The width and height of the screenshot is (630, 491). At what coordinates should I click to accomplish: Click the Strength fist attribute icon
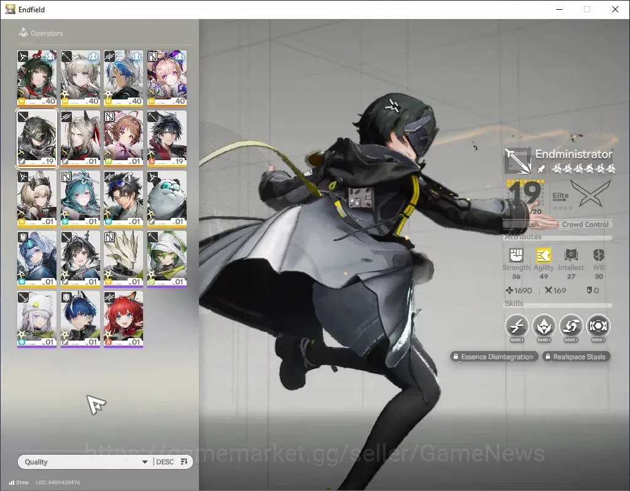coord(516,255)
